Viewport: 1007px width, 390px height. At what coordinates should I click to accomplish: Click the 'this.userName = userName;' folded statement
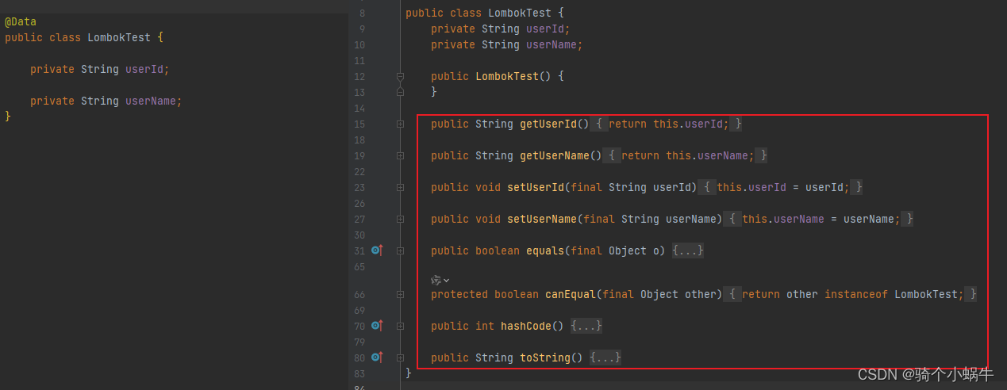[x=821, y=219]
